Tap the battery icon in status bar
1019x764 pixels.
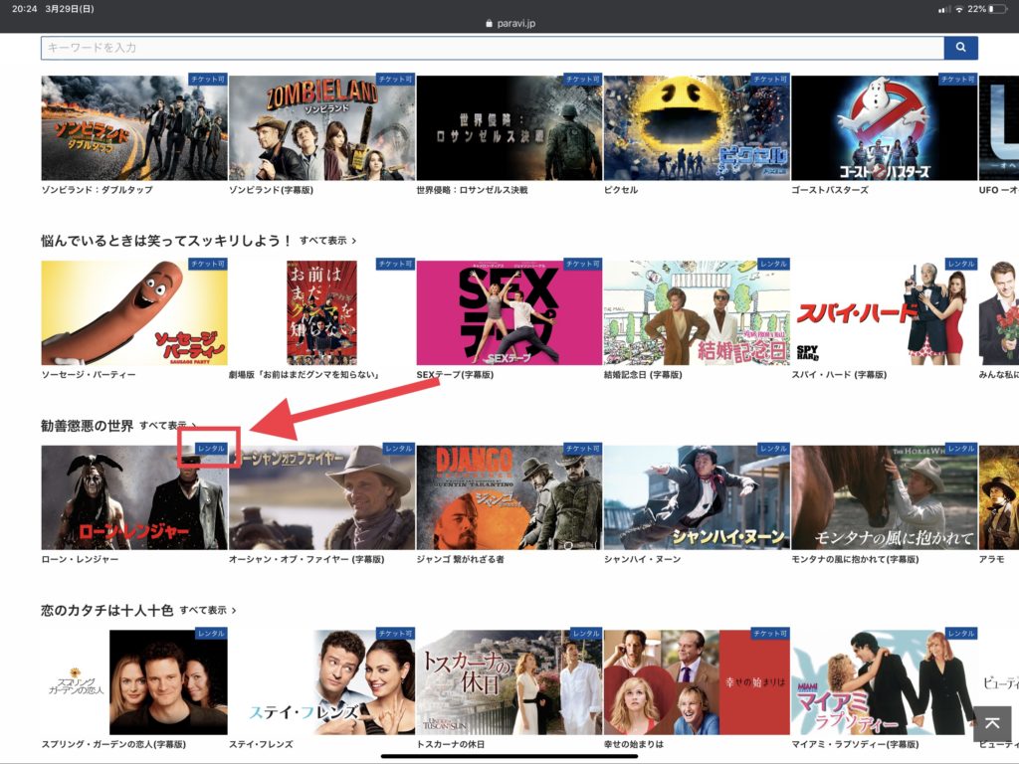point(997,9)
